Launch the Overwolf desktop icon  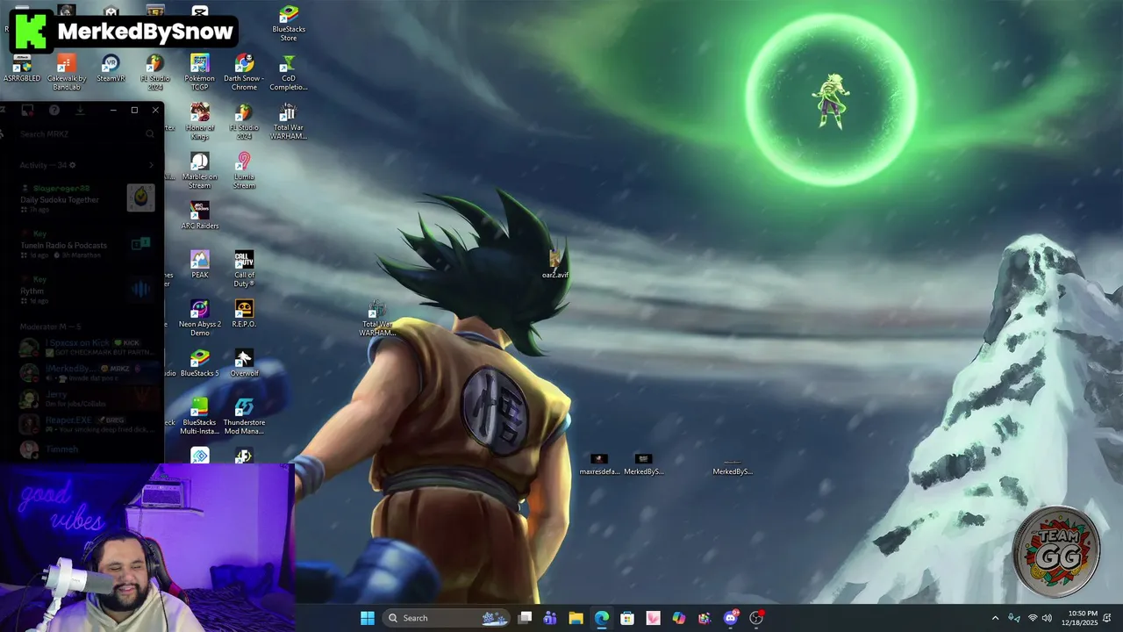[244, 363]
